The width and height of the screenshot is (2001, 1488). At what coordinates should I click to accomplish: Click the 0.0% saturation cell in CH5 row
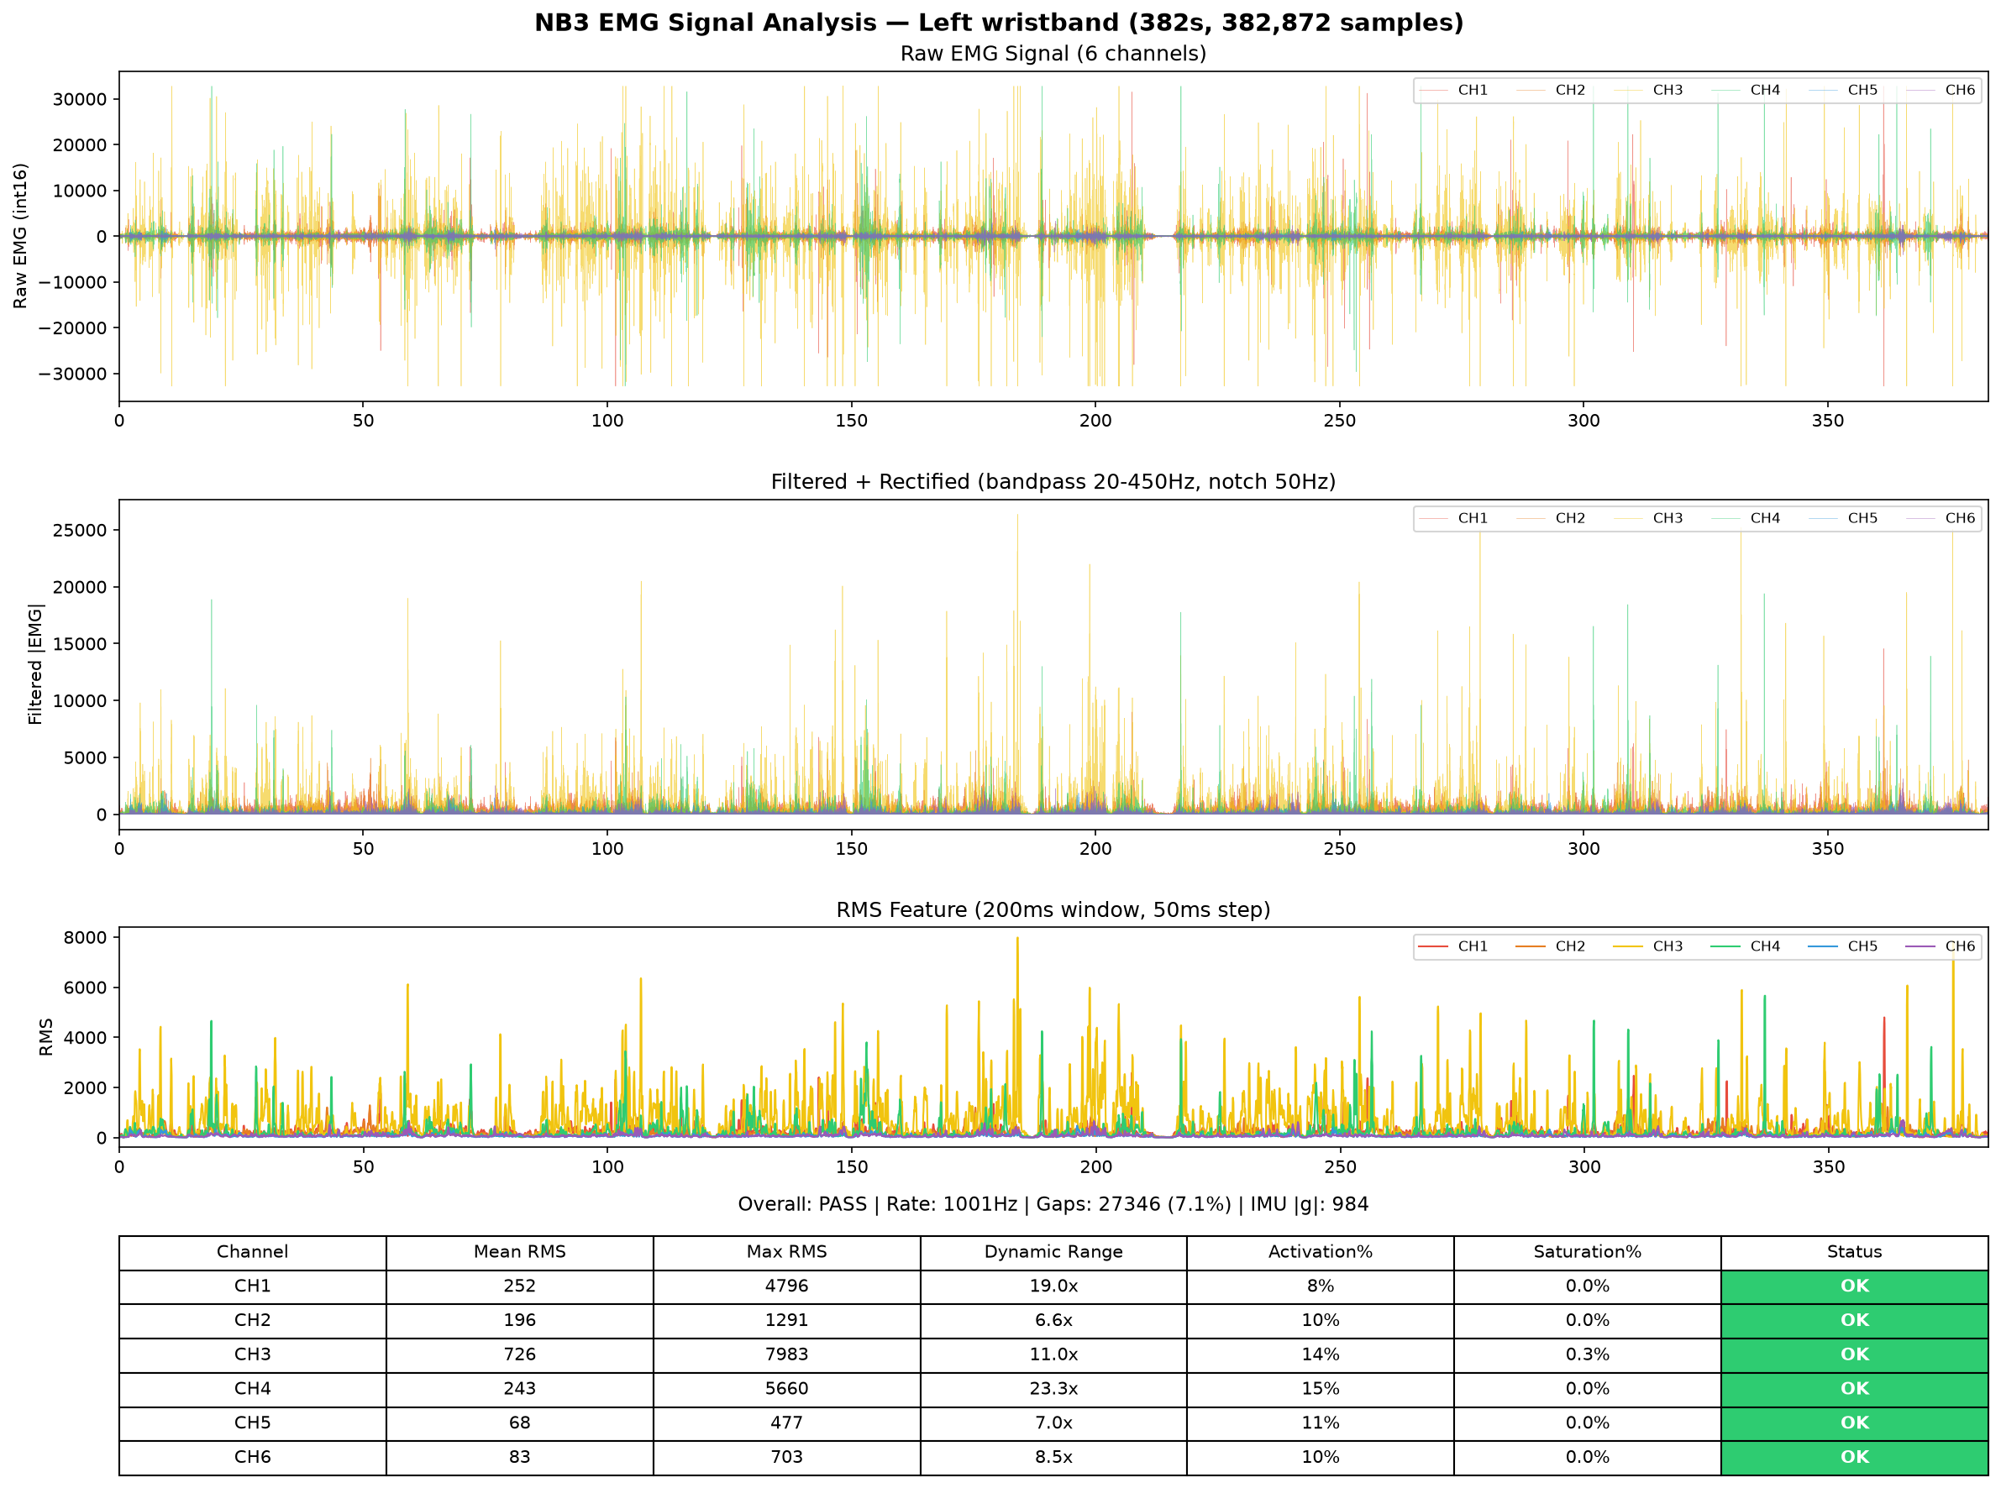pyautogui.click(x=1588, y=1423)
